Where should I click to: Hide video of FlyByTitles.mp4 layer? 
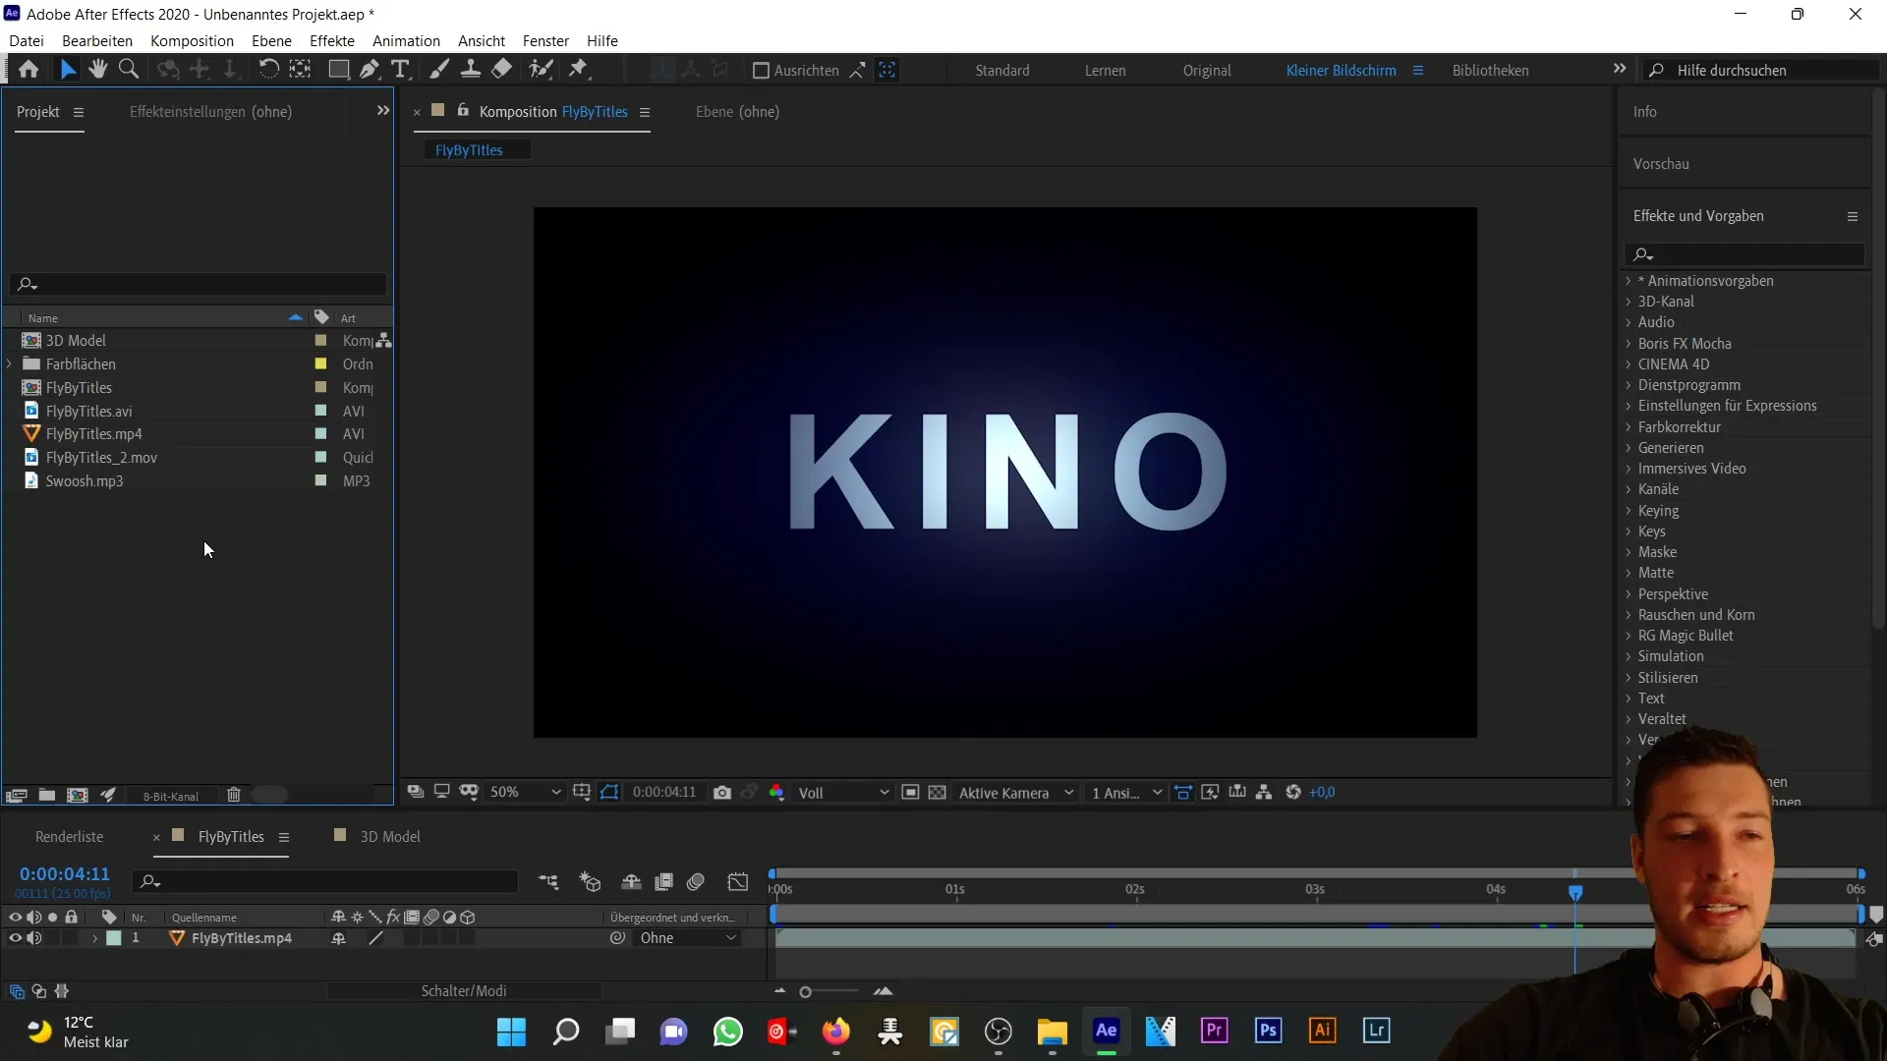(x=15, y=939)
